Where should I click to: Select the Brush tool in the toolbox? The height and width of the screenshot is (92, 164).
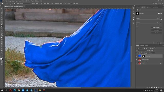(2, 26)
